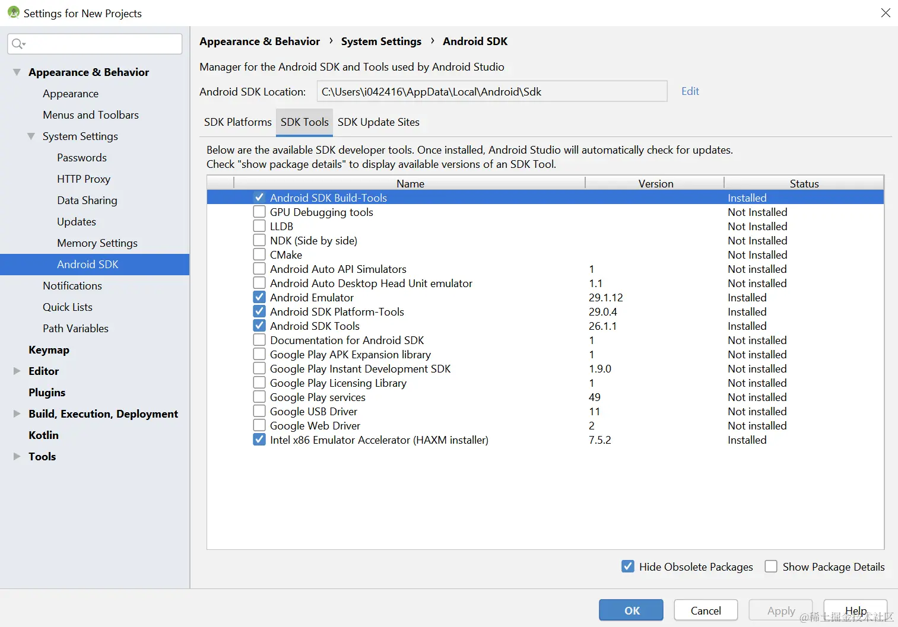Open Quick Lists settings
The width and height of the screenshot is (898, 627).
coord(68,307)
